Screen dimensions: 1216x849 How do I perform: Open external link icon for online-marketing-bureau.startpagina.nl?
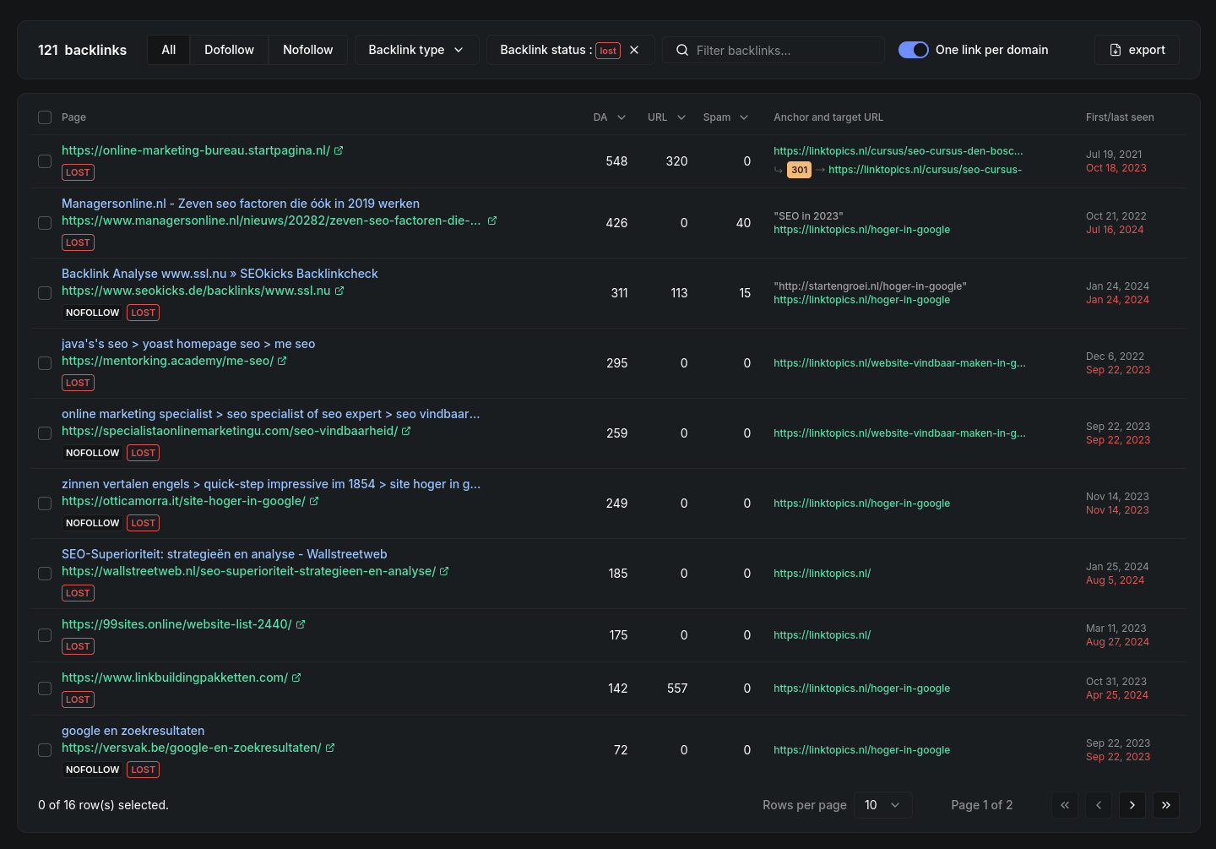coord(339,150)
